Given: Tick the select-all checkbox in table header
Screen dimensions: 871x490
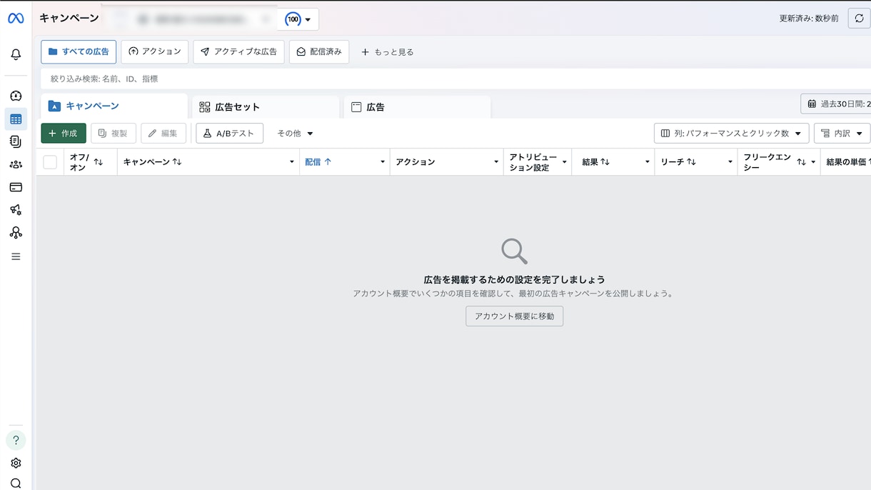Looking at the screenshot, I should pyautogui.click(x=50, y=162).
